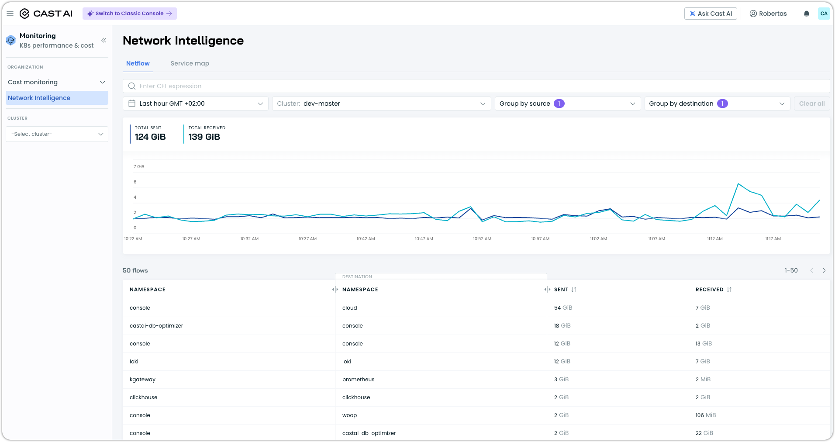This screenshot has width=835, height=442.
Task: Open the hamburger navigation menu
Action: pos(10,14)
